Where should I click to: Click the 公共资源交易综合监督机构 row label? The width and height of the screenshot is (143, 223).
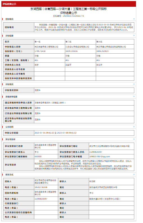click(x=18, y=212)
